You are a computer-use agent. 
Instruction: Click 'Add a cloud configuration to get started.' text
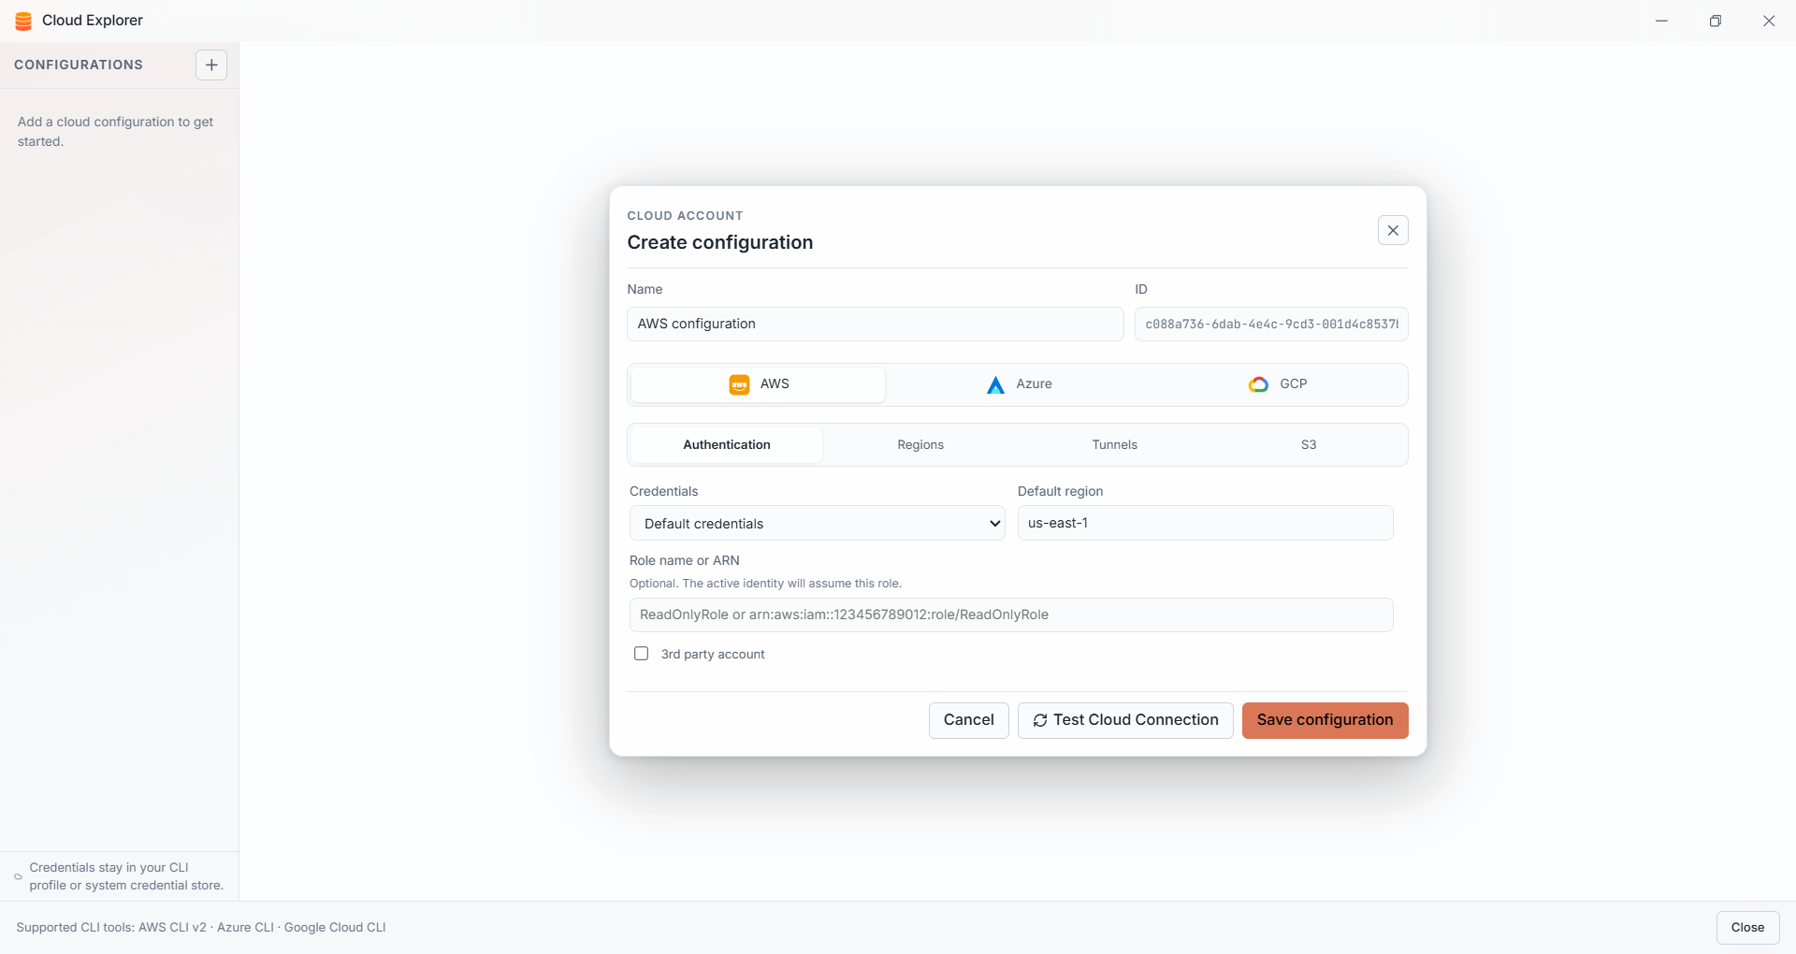point(115,132)
